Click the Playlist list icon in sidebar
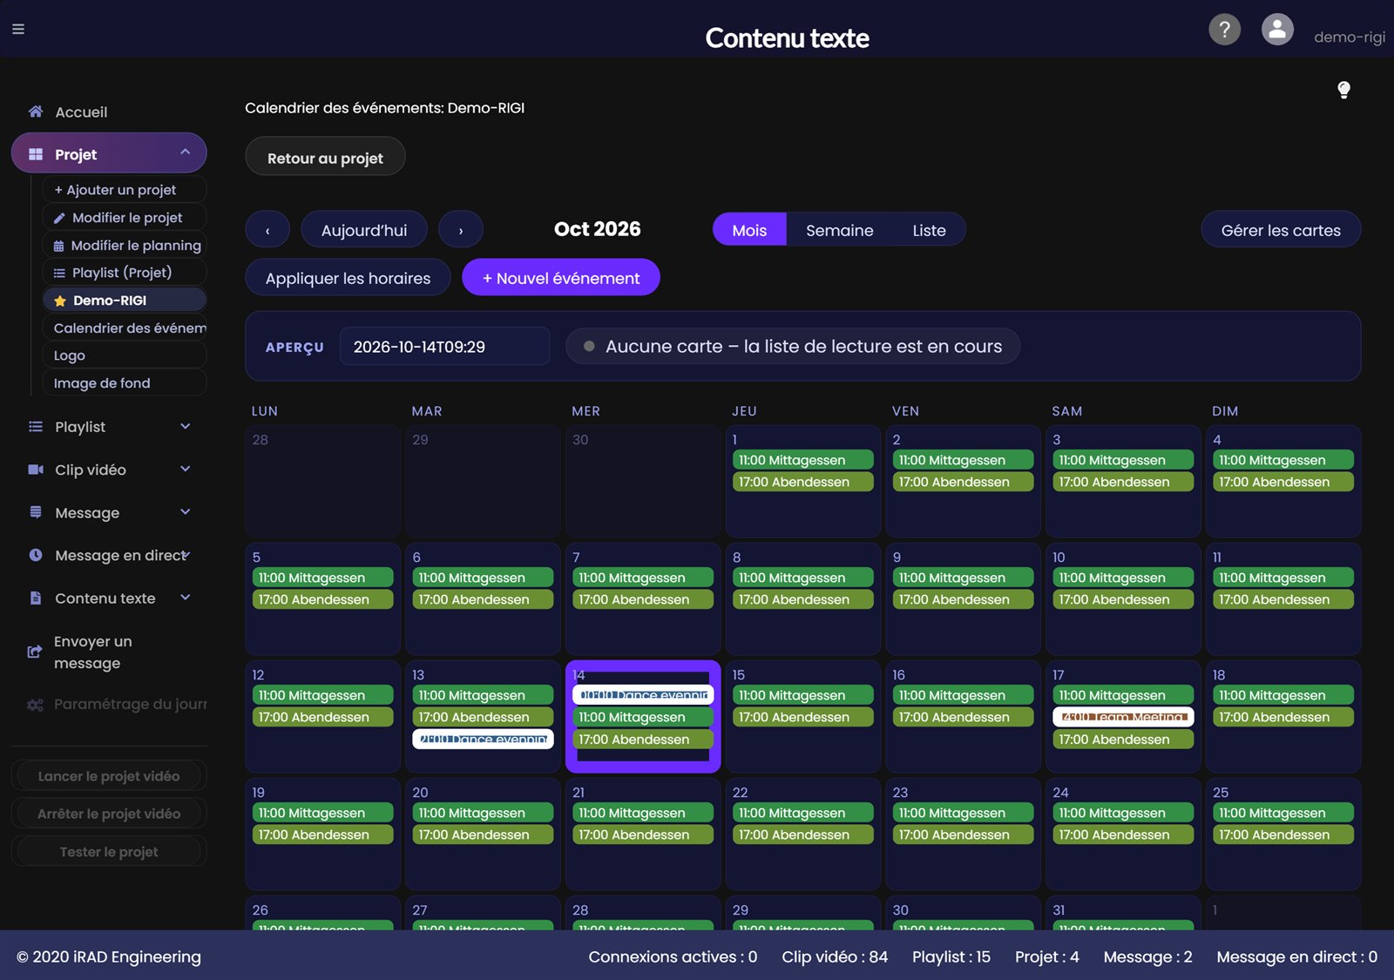The height and width of the screenshot is (980, 1394). point(36,427)
